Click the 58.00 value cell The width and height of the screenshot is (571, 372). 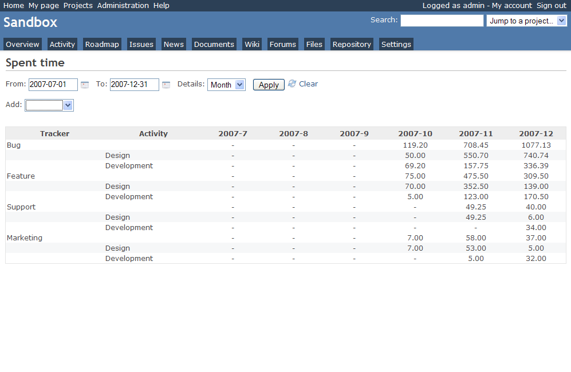[x=475, y=238]
